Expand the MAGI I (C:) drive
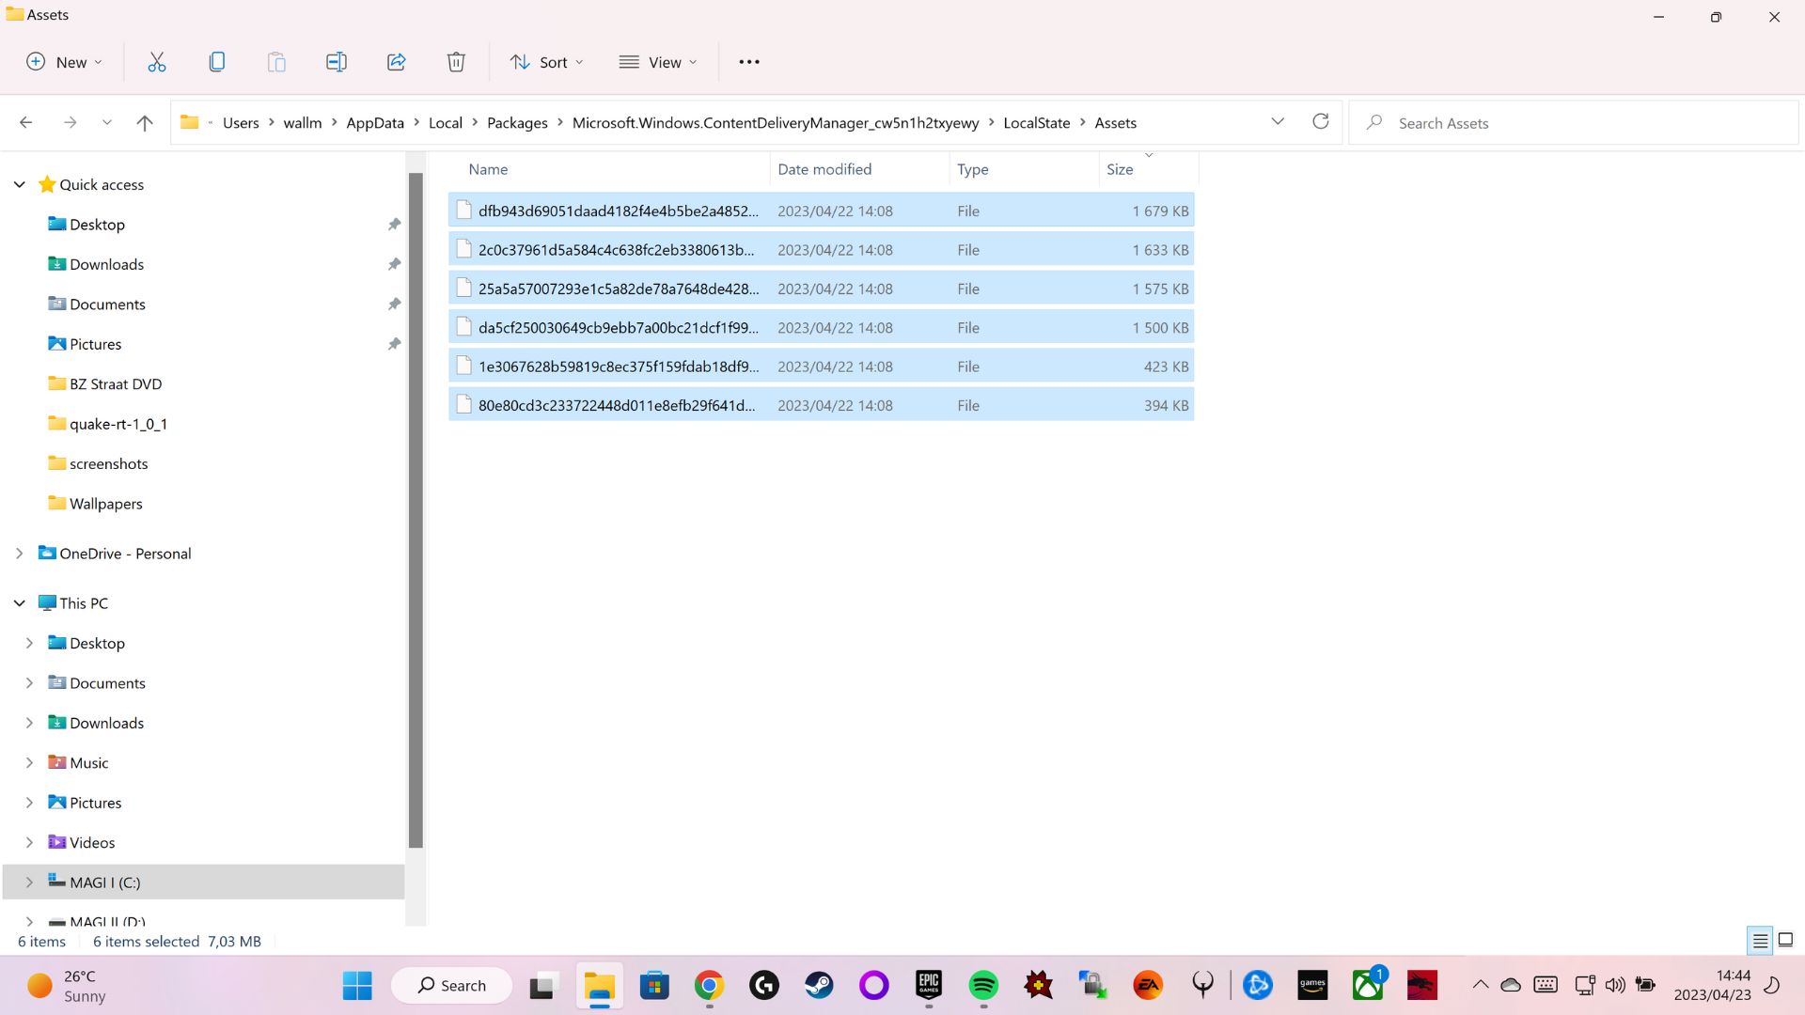The height and width of the screenshot is (1015, 1805). (x=28, y=882)
